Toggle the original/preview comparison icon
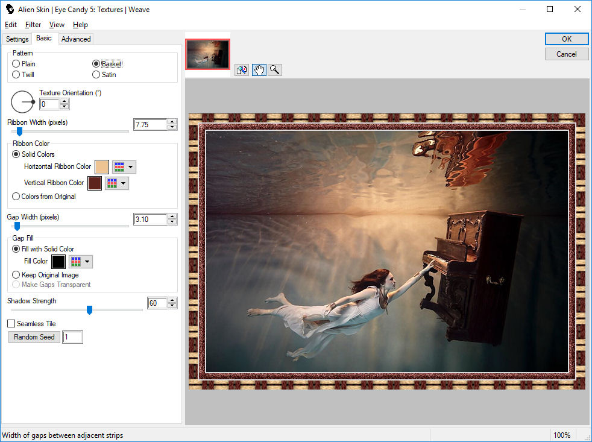 point(242,70)
